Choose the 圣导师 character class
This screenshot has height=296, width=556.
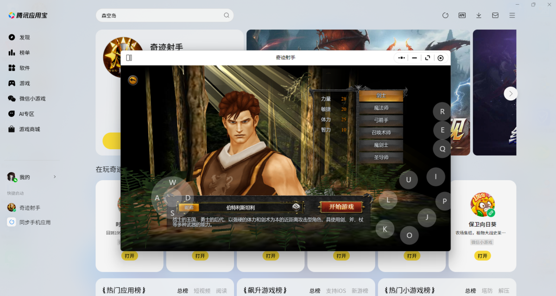click(381, 157)
